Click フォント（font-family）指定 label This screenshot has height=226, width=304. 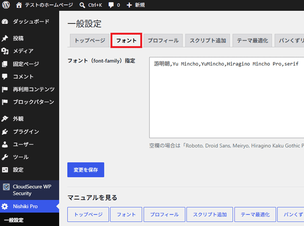click(101, 61)
